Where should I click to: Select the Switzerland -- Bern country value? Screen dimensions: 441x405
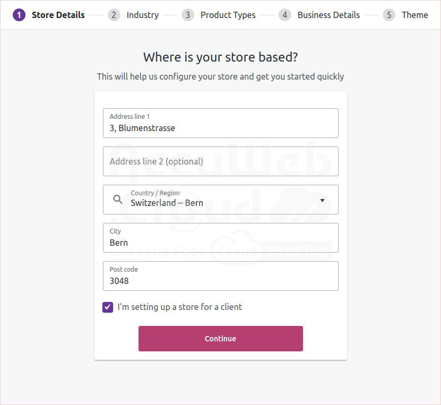[x=167, y=203]
